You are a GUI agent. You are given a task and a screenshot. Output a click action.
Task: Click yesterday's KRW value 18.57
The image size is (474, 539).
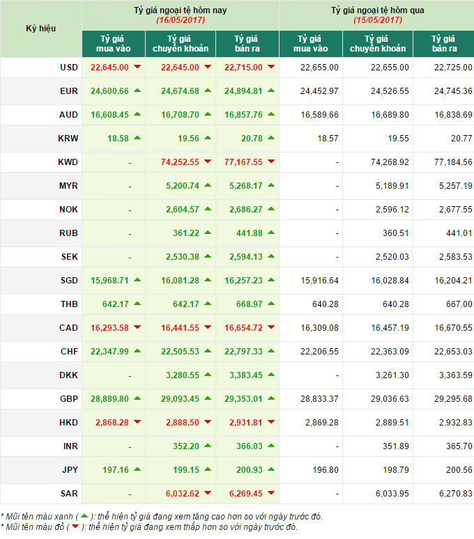[x=328, y=139]
